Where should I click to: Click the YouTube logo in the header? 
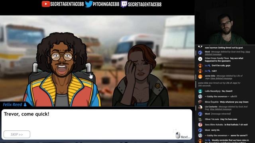point(46,4)
